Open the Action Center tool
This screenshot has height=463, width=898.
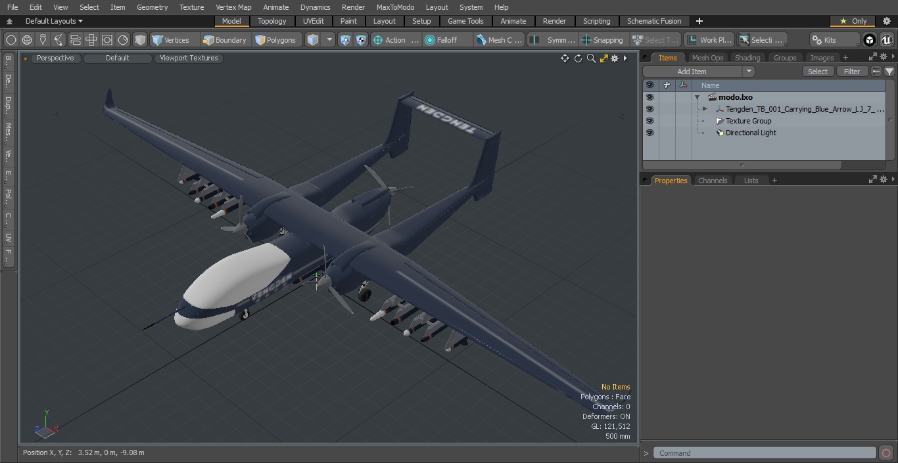(396, 40)
